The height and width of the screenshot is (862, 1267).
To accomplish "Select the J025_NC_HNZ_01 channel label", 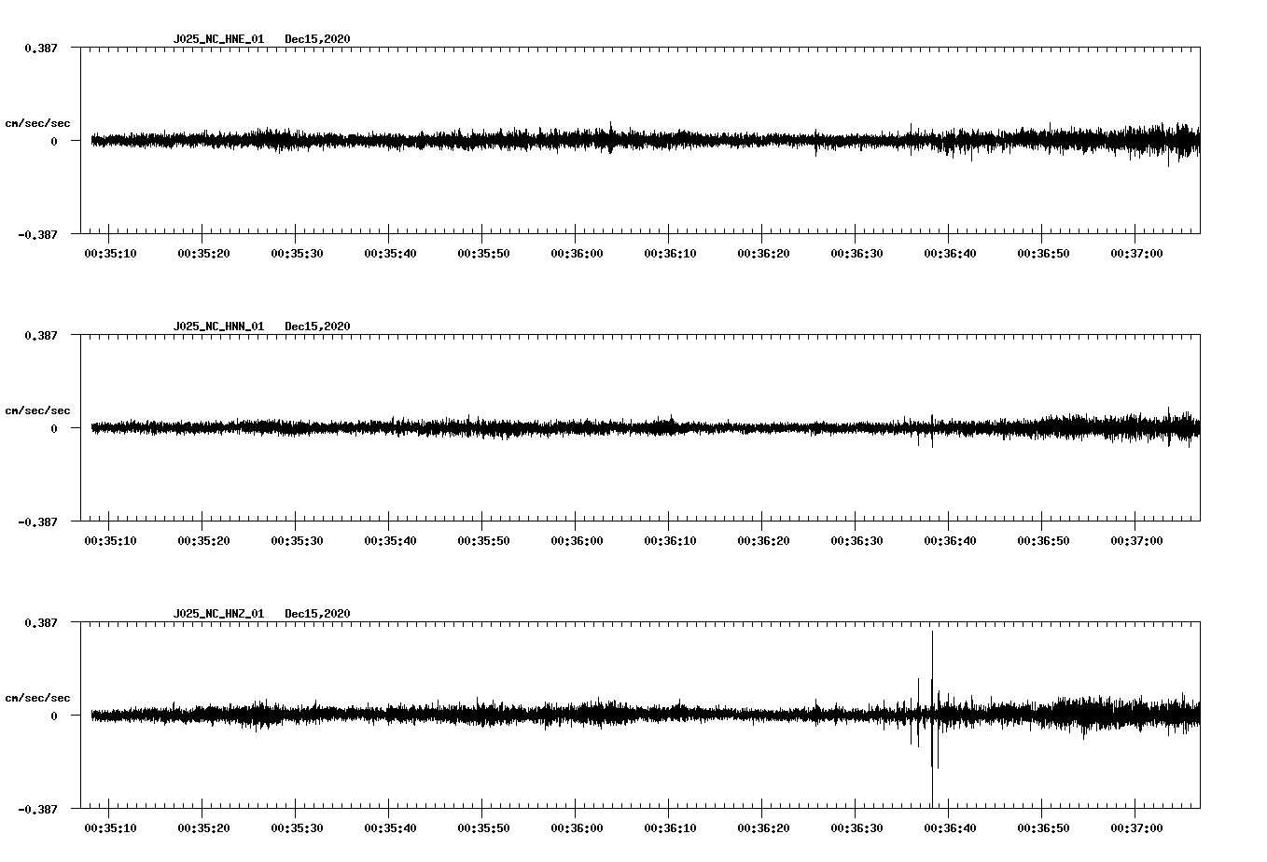I will tap(217, 611).
